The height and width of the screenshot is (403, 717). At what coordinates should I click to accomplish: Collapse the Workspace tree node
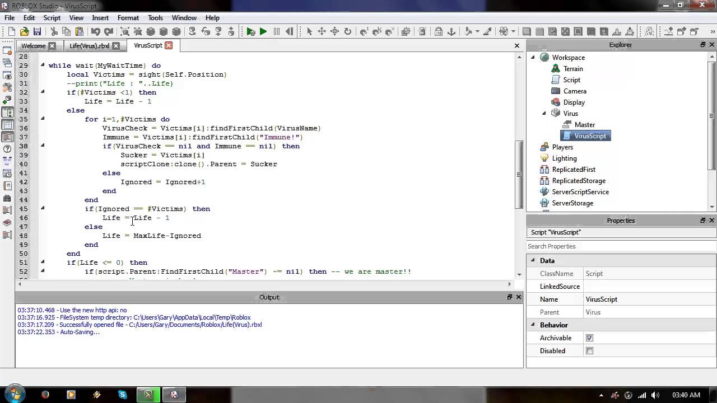coord(533,57)
